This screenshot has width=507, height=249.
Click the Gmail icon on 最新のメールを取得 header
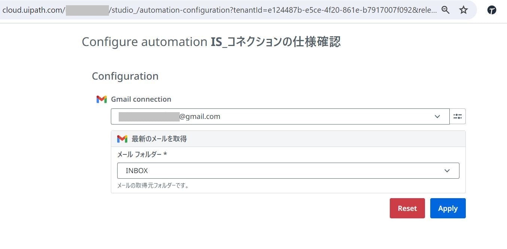[122, 139]
